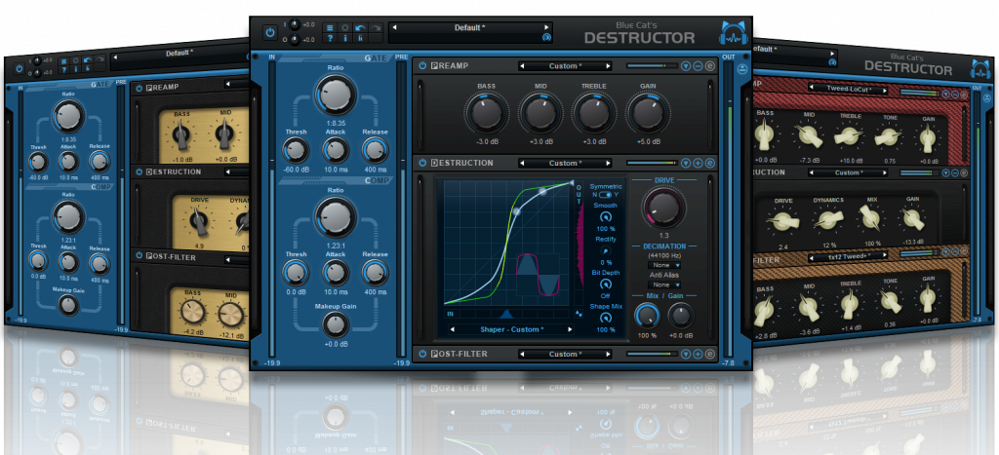Open the Post-Filter section dropdown menu circle

pyautogui.click(x=686, y=354)
